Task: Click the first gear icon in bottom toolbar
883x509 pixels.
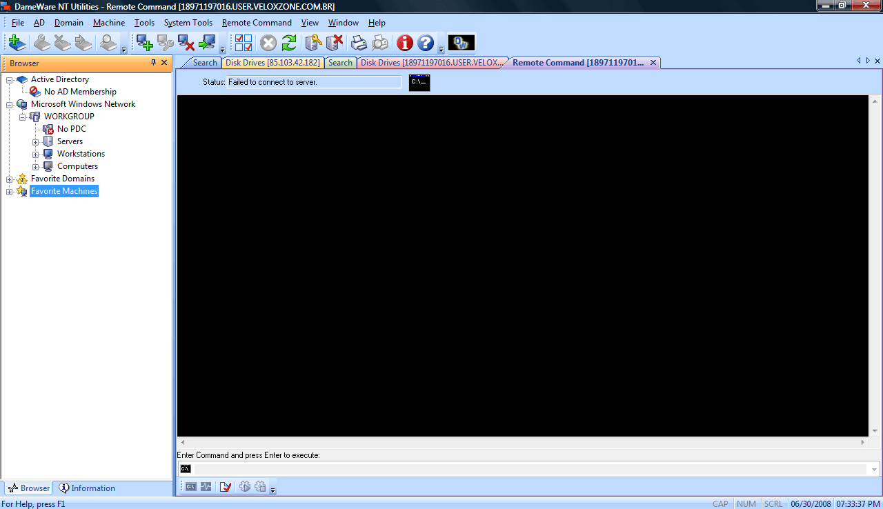Action: [245, 487]
